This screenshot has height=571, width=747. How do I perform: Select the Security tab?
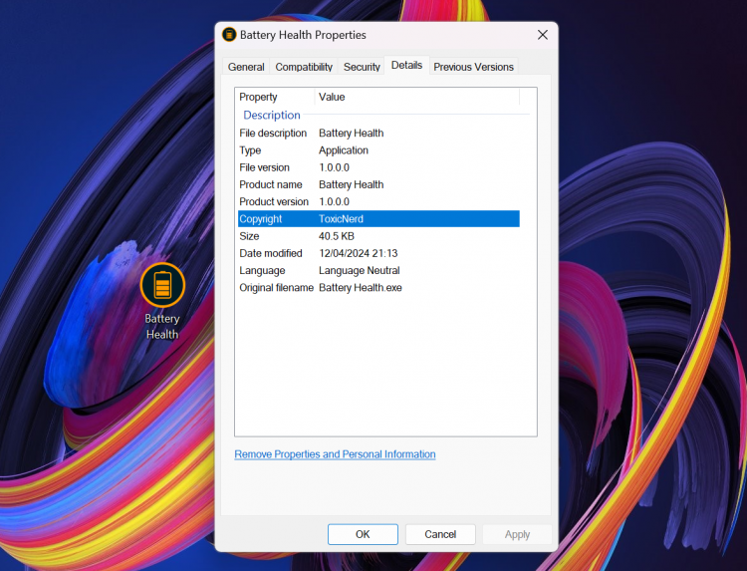[x=362, y=67]
